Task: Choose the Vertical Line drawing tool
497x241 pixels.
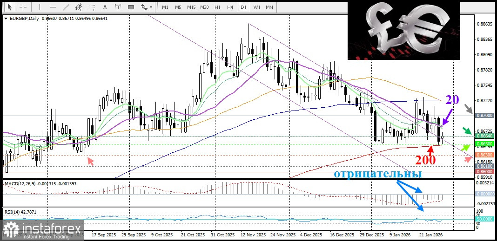Action: tap(40, 7)
